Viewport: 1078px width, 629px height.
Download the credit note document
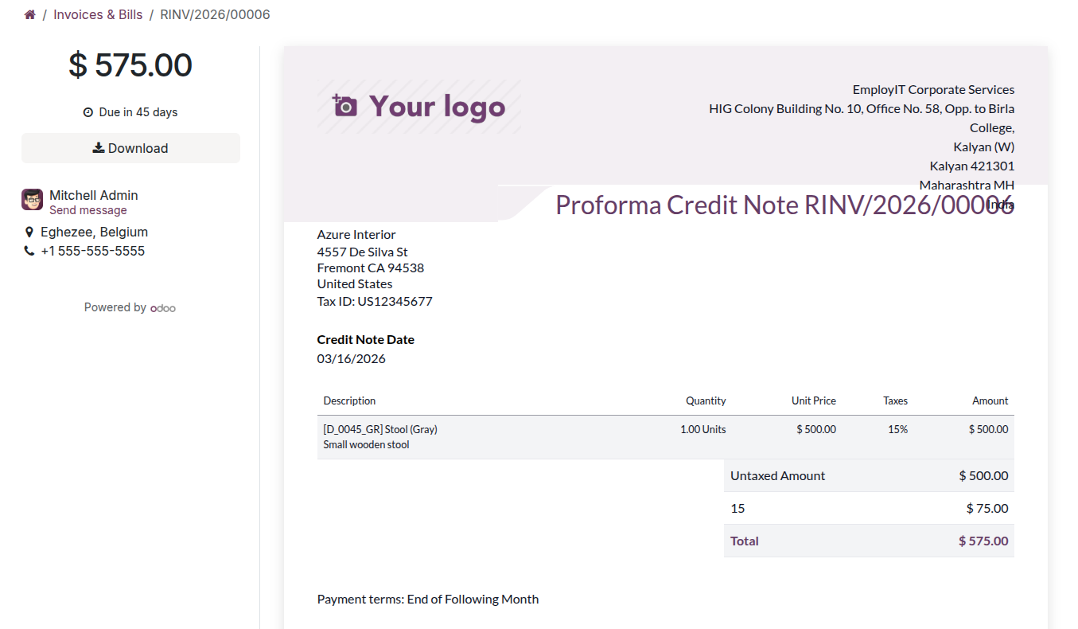[x=130, y=148]
